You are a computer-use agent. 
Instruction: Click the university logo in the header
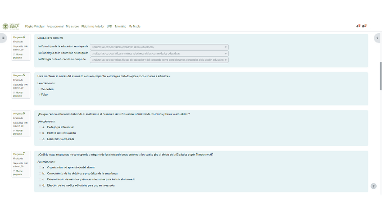pyautogui.click(x=11, y=27)
